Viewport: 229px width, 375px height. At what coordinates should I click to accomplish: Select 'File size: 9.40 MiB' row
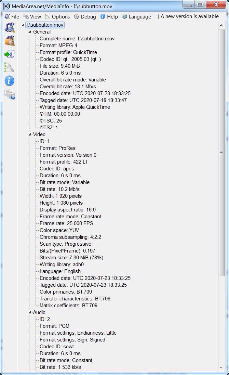pos(60,66)
